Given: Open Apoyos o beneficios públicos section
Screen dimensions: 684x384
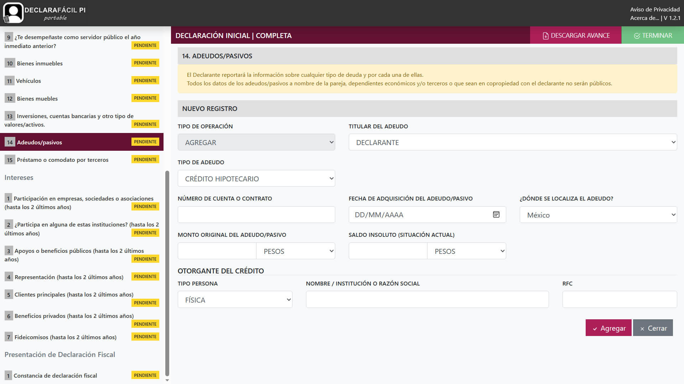Looking at the screenshot, I should (82, 255).
